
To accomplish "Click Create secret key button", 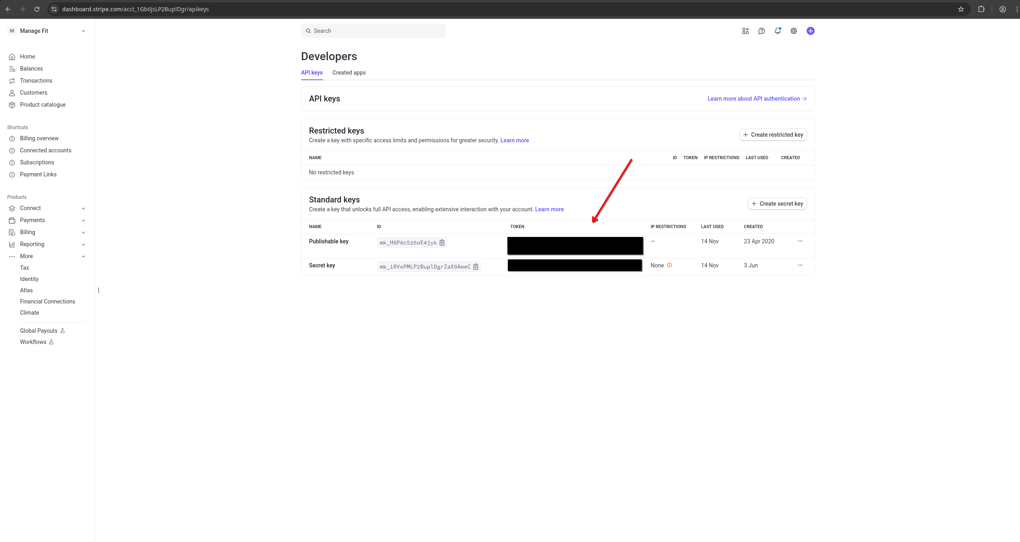I will (777, 204).
